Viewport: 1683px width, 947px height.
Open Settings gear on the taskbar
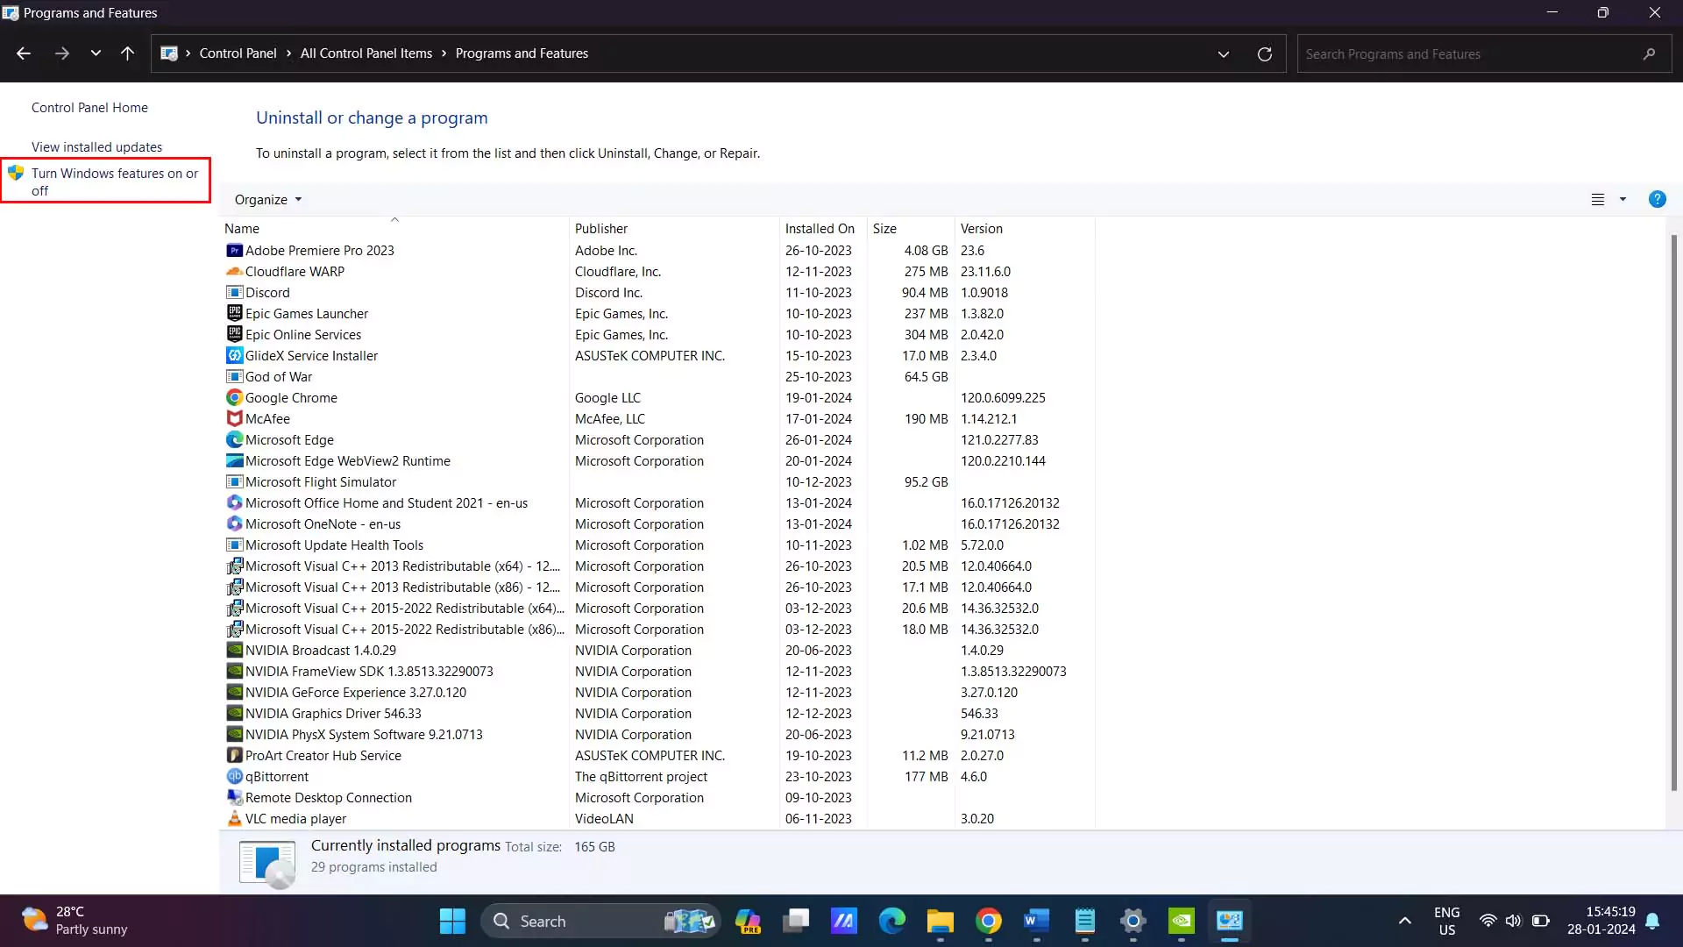click(1133, 922)
